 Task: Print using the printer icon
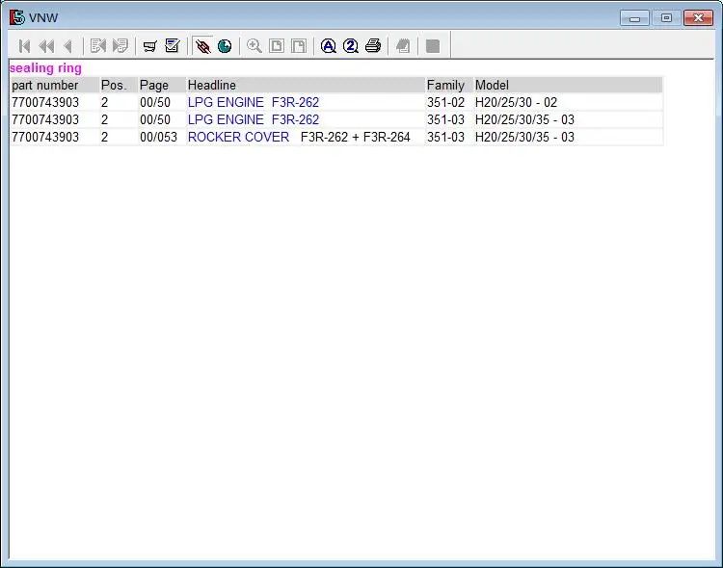point(373,46)
